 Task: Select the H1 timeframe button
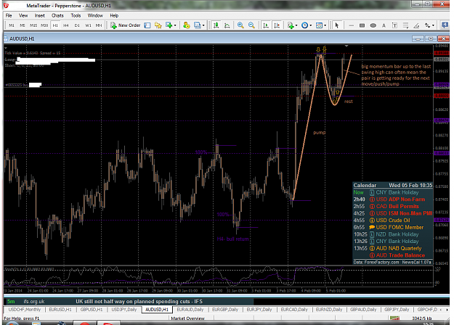tap(55, 25)
